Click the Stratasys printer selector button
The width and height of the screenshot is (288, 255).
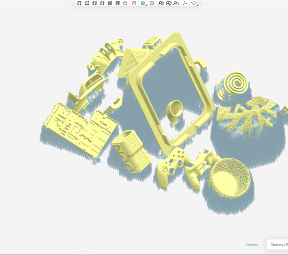[279, 245]
